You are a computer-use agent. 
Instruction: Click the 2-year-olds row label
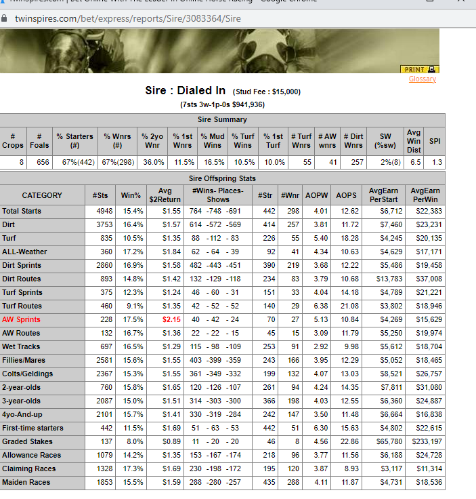click(x=21, y=387)
